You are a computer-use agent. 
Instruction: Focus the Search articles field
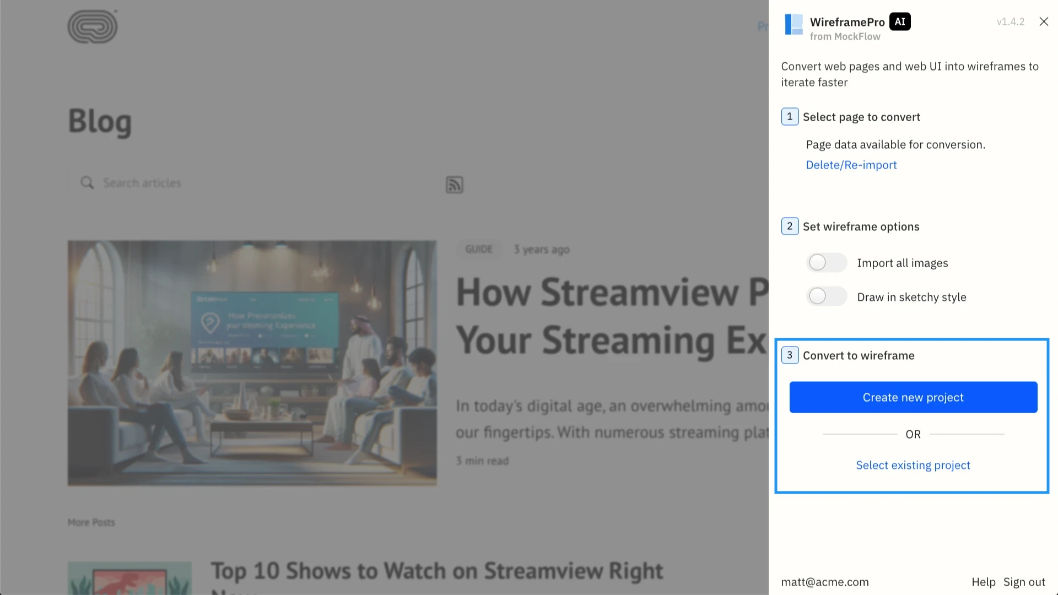coord(253,182)
